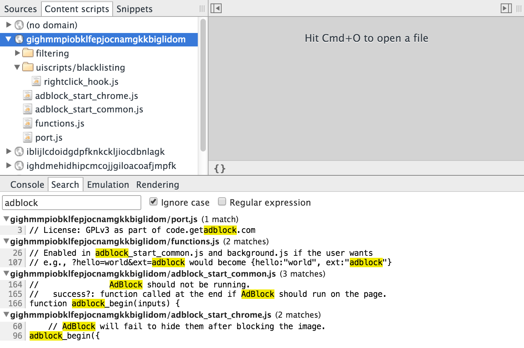Pretty print with the curly braces button

click(220, 168)
